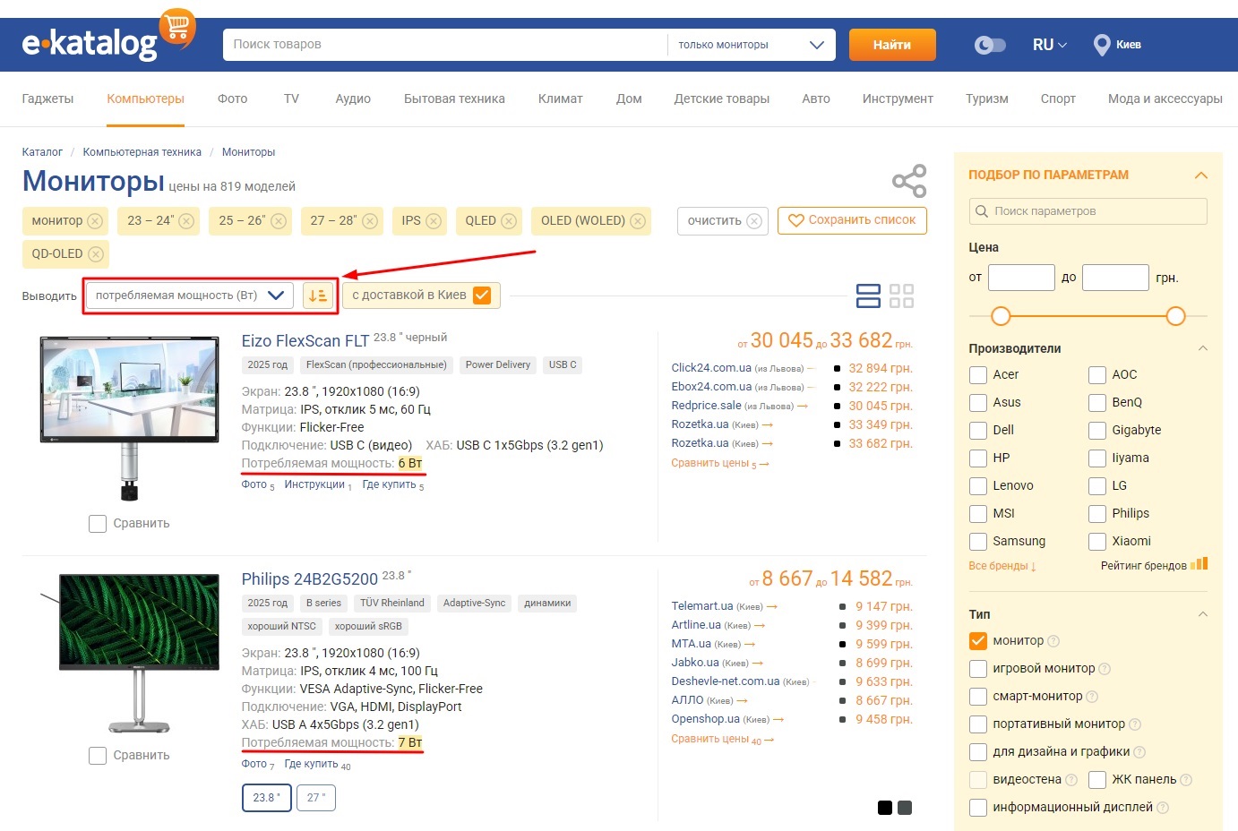Switch to list view layout
Viewport: 1238px width, 831px height.
click(x=868, y=296)
